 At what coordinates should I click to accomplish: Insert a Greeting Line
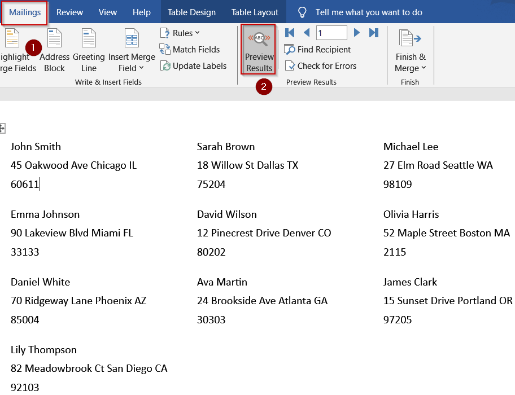pos(89,50)
